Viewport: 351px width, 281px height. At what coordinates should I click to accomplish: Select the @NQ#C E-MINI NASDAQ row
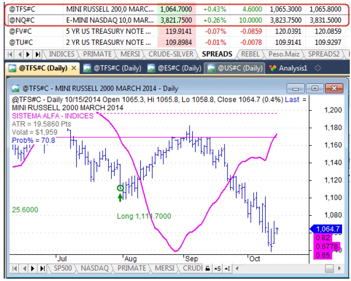click(x=177, y=20)
